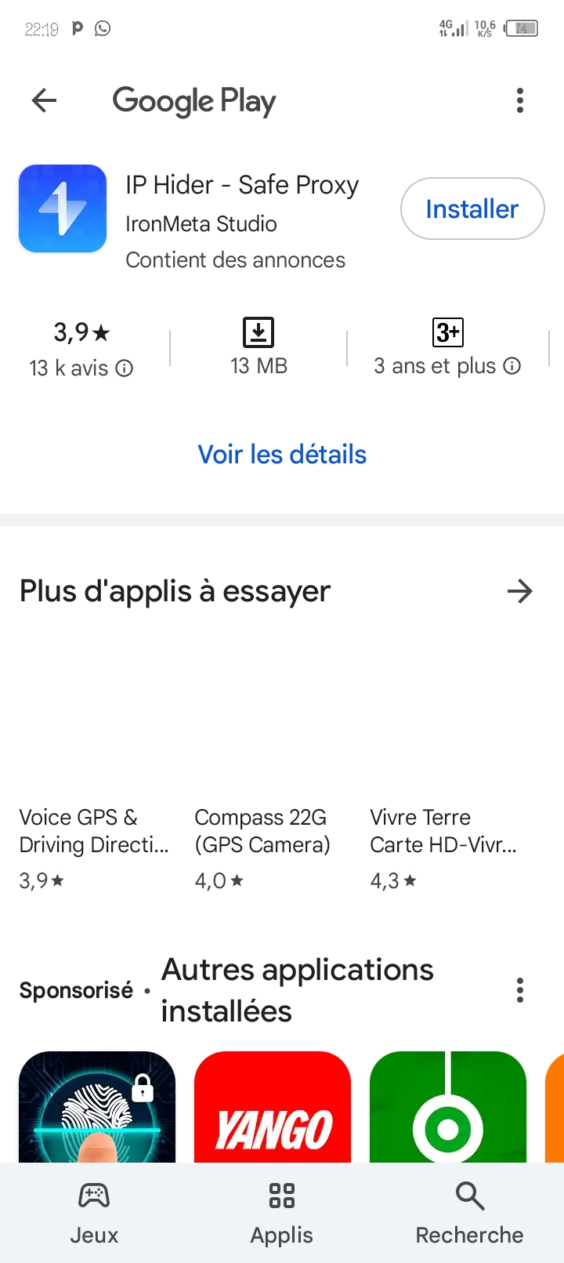
Task: Open Voice GPS & Driving Directions app
Action: [x=94, y=831]
